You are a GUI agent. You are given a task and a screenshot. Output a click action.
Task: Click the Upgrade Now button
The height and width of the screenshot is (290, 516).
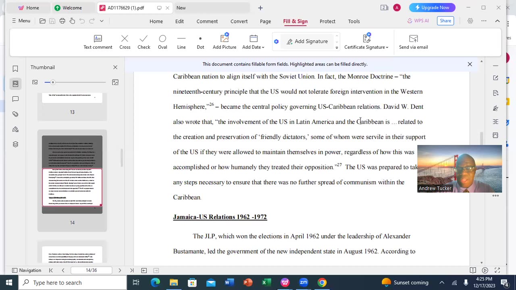432,8
